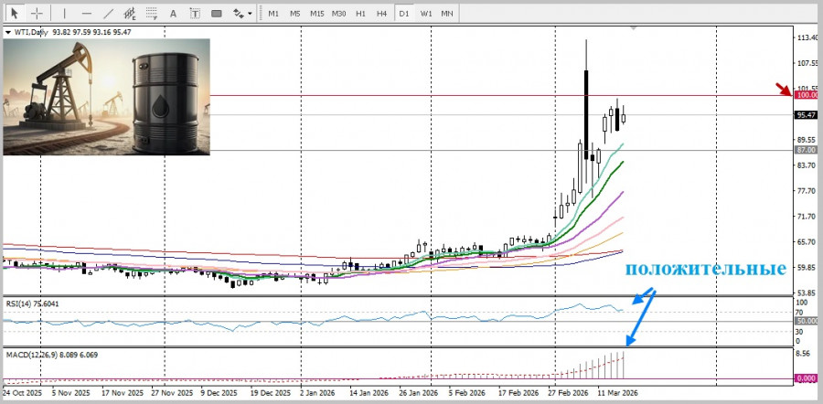Pick the text label tool
This screenshot has height=404, width=823.
195,14
